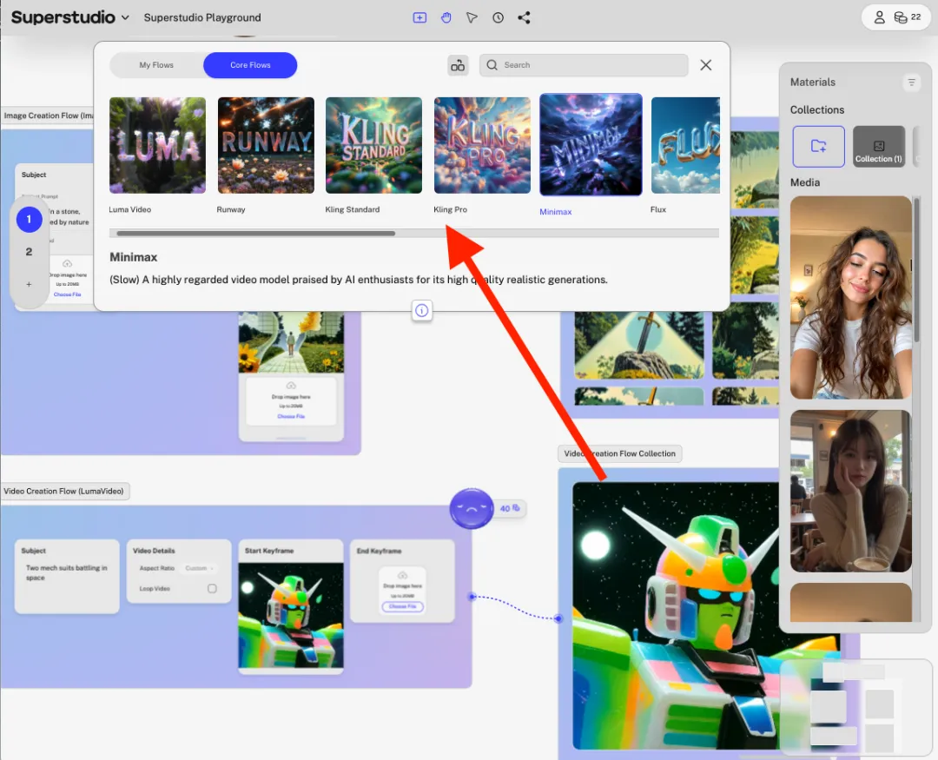The height and width of the screenshot is (760, 938).
Task: Click the smiley face run button
Action: click(472, 509)
